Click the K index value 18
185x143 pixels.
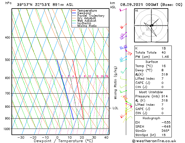coord(164,48)
